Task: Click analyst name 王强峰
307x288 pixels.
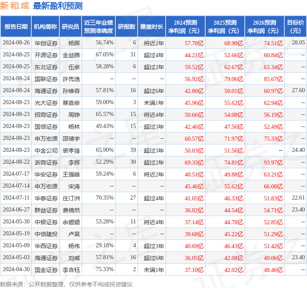Action: 71,174
